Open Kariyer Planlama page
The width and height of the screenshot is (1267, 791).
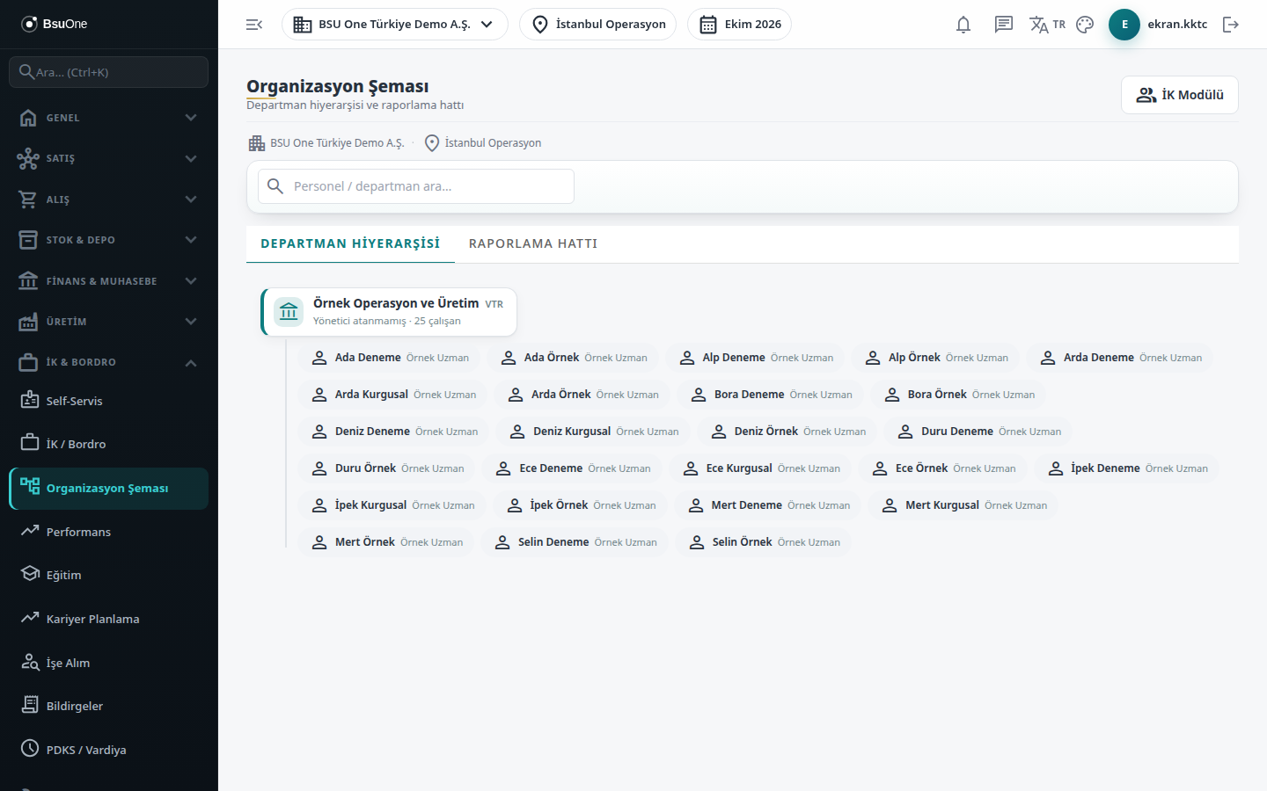coord(109,619)
